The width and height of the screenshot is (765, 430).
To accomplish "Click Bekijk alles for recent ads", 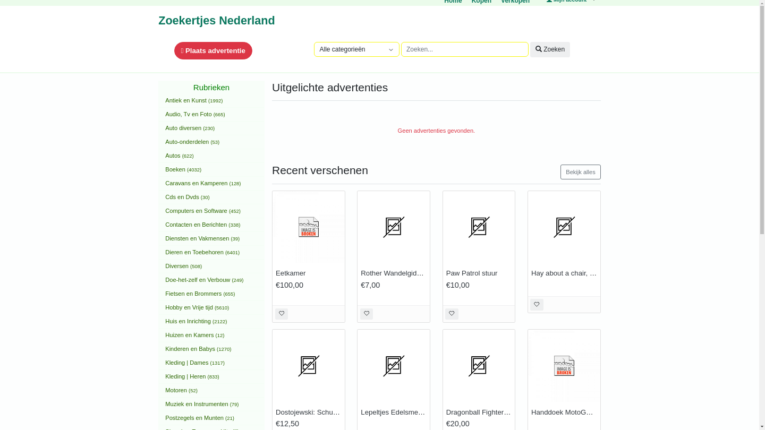I will tap(580, 172).
